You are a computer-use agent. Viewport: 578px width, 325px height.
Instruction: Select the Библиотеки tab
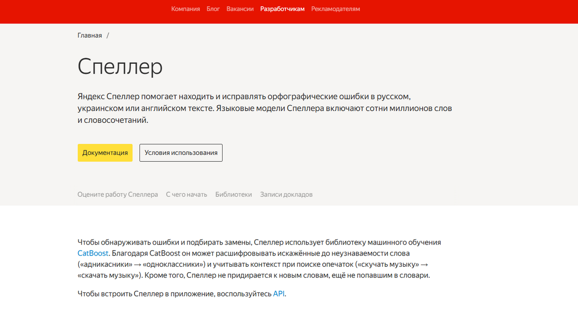233,195
